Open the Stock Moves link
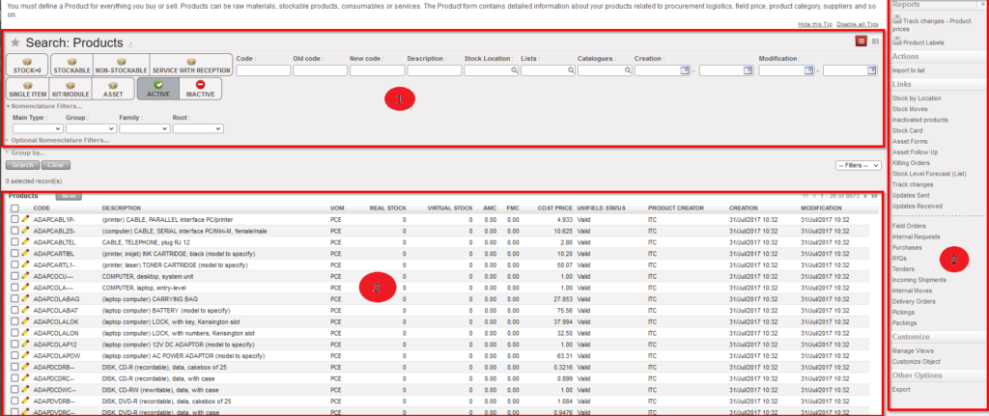Screen dimensions: 989x416 click(x=910, y=108)
